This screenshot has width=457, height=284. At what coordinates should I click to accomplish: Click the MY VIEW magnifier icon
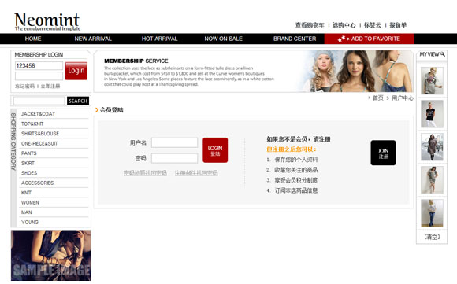point(443,54)
